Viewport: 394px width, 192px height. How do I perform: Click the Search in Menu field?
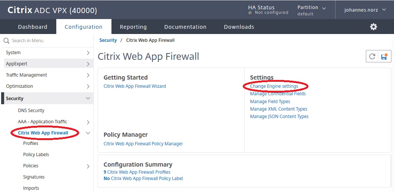coord(47,41)
